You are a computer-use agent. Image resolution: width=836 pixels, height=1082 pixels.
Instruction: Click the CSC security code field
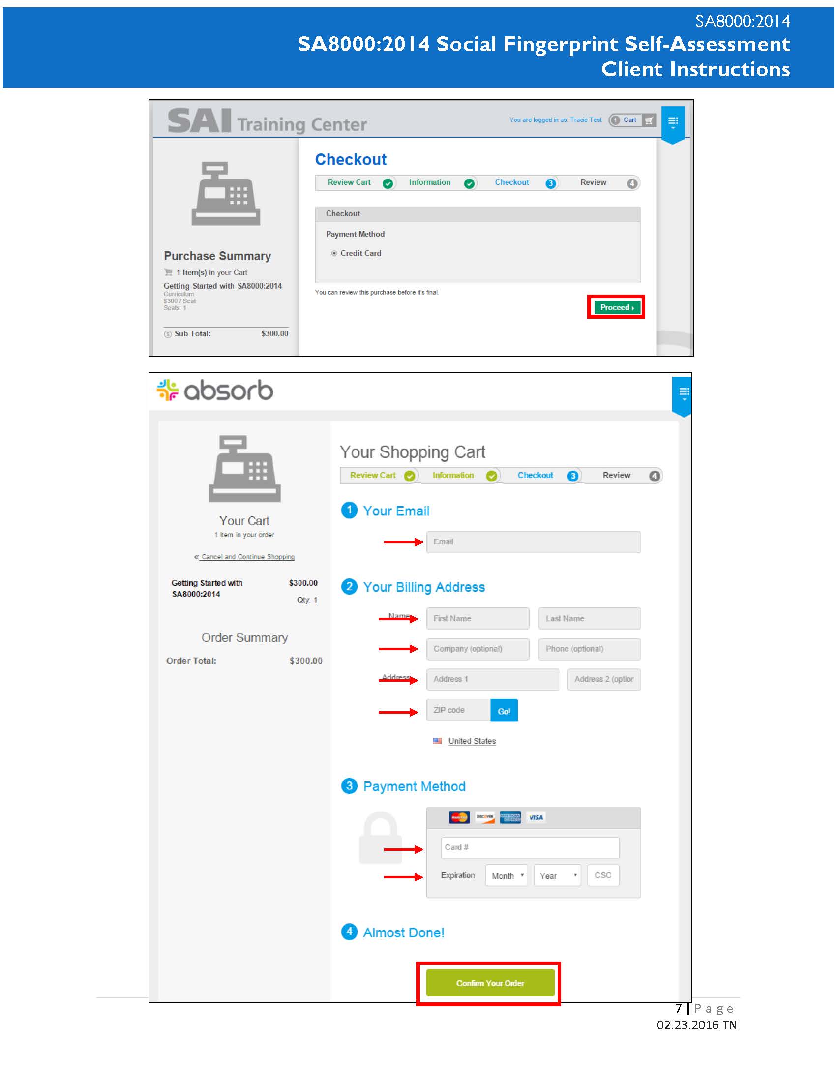603,876
